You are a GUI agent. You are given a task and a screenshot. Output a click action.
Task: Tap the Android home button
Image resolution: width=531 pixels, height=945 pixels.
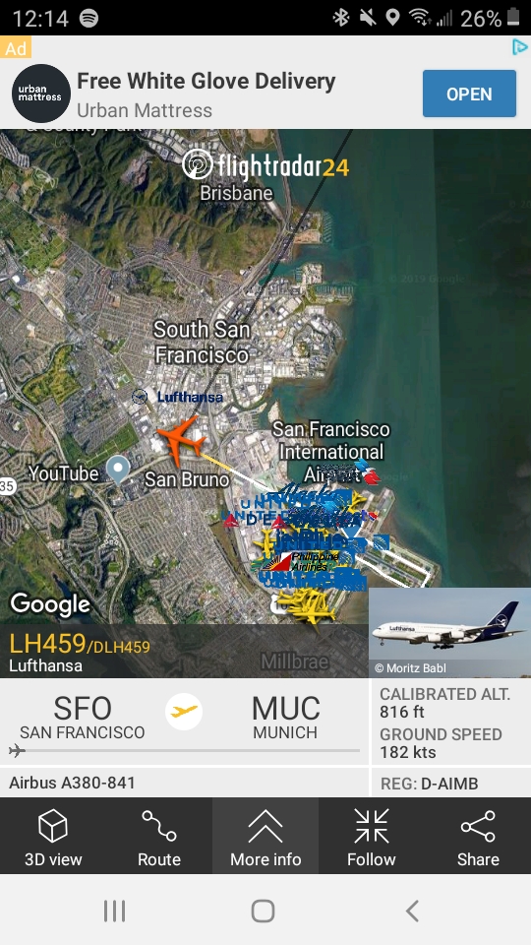click(x=264, y=911)
